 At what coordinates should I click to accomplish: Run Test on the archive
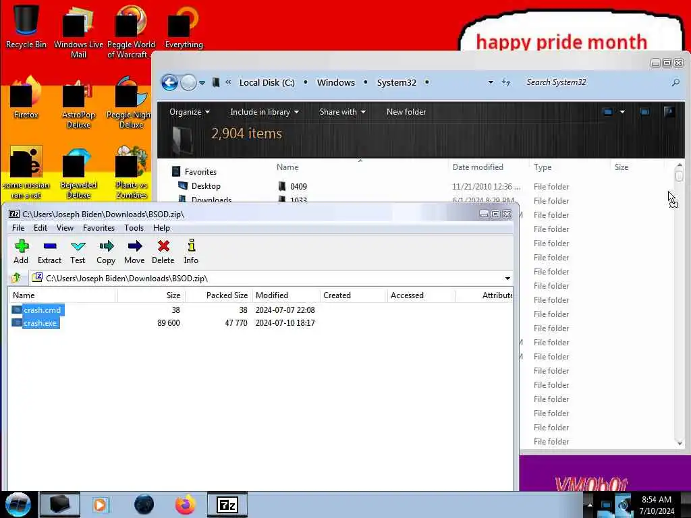pyautogui.click(x=78, y=252)
